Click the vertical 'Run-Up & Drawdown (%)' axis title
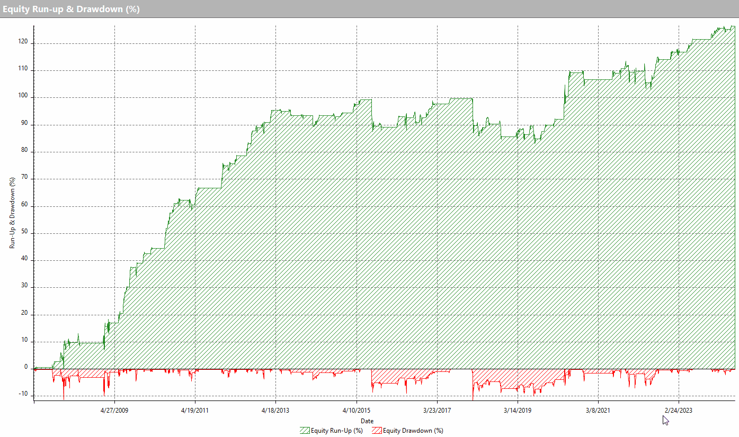 13,213
